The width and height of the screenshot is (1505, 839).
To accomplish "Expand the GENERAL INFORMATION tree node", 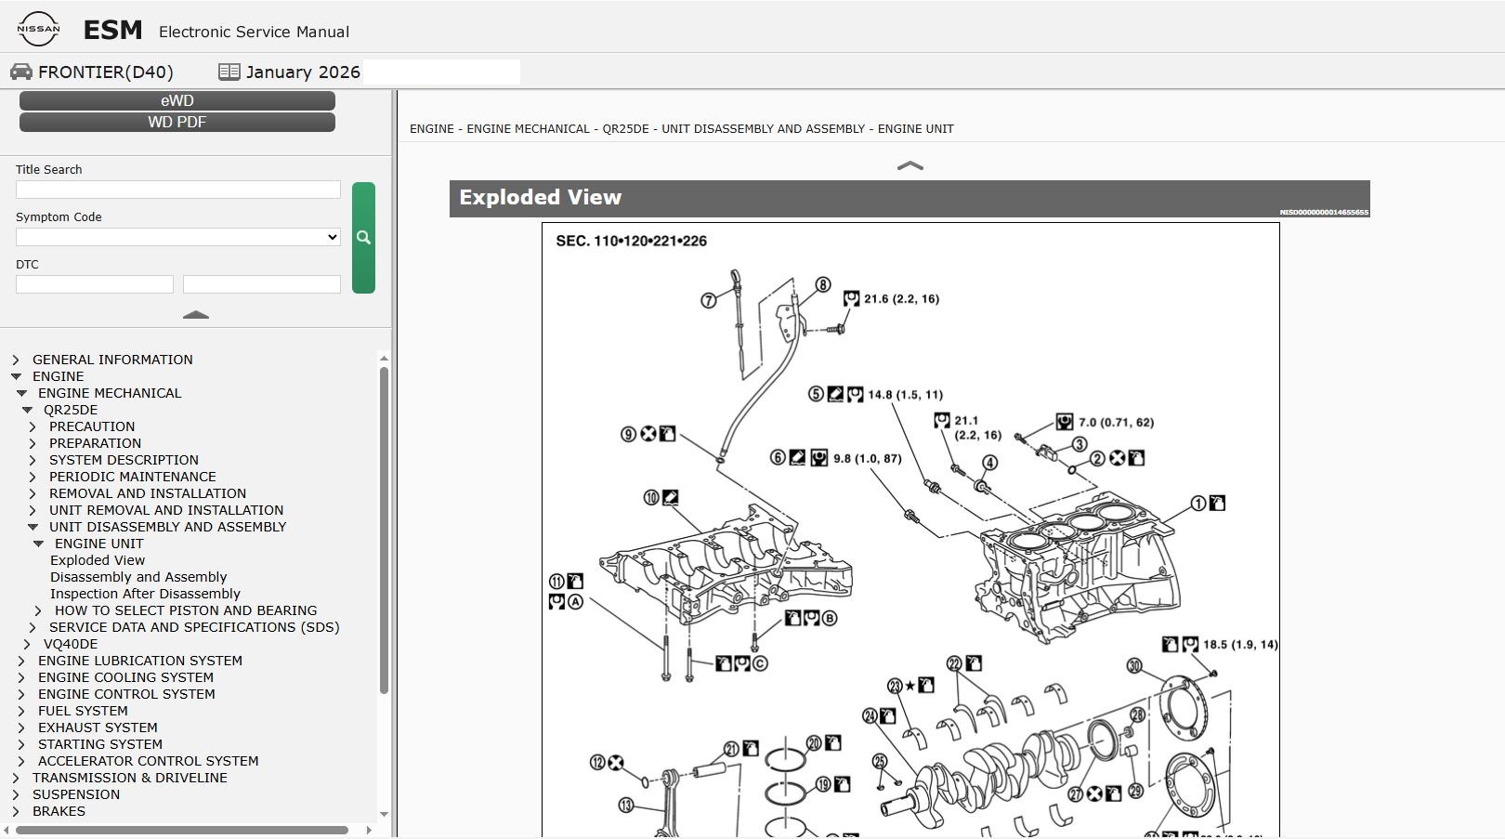I will (16, 360).
